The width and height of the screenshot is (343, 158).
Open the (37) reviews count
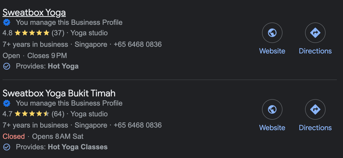(x=58, y=33)
